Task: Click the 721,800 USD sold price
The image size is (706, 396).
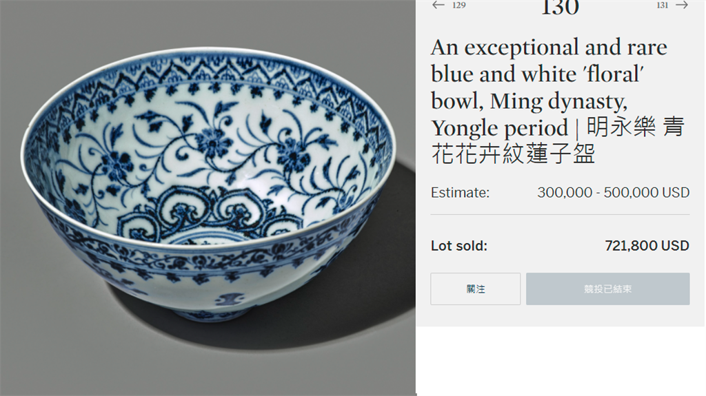Action: point(647,246)
